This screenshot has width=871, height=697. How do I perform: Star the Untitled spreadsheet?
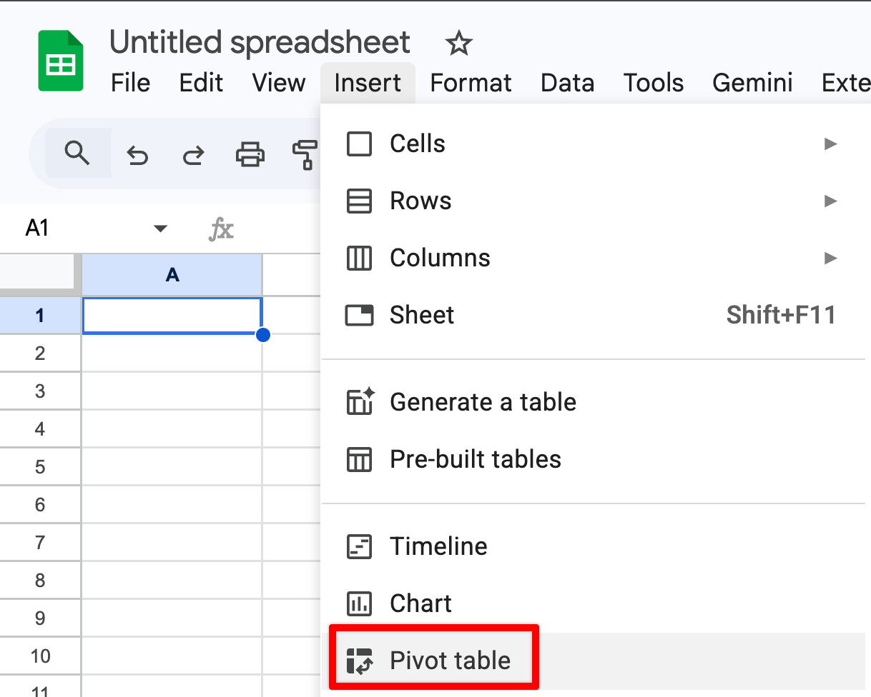tap(458, 44)
